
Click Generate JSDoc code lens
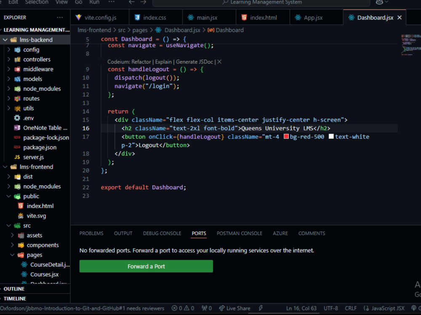click(x=195, y=62)
